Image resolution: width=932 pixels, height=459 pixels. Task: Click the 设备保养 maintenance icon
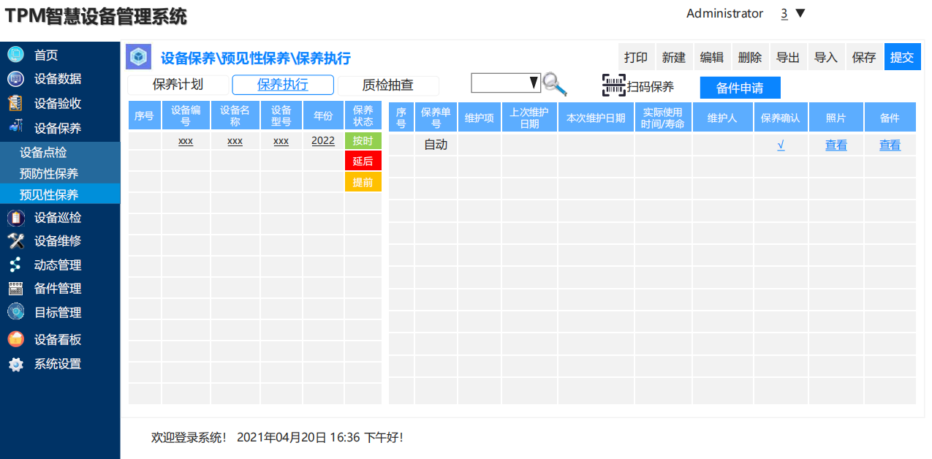15,127
